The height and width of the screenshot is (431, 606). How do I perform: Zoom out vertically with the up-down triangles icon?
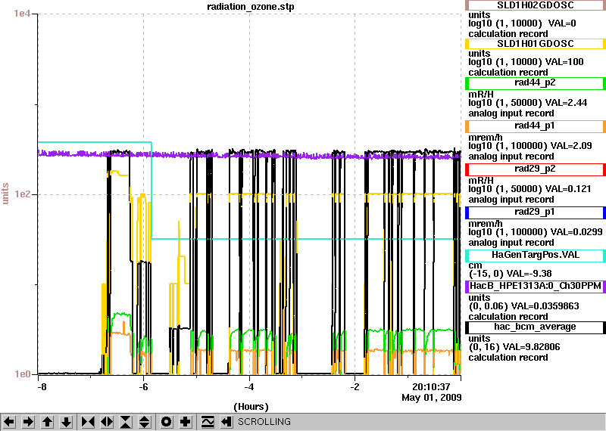pyautogui.click(x=145, y=422)
